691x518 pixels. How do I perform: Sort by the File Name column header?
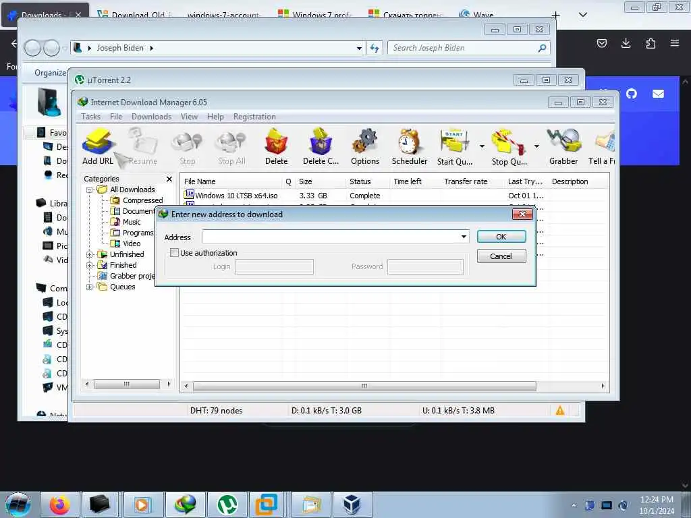tap(231, 181)
